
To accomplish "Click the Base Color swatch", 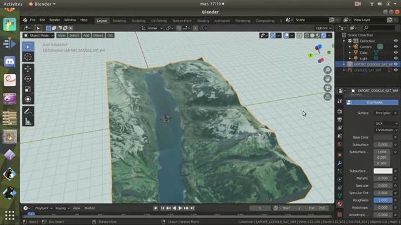I will [383, 137].
